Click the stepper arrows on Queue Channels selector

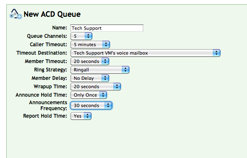(x=89, y=36)
